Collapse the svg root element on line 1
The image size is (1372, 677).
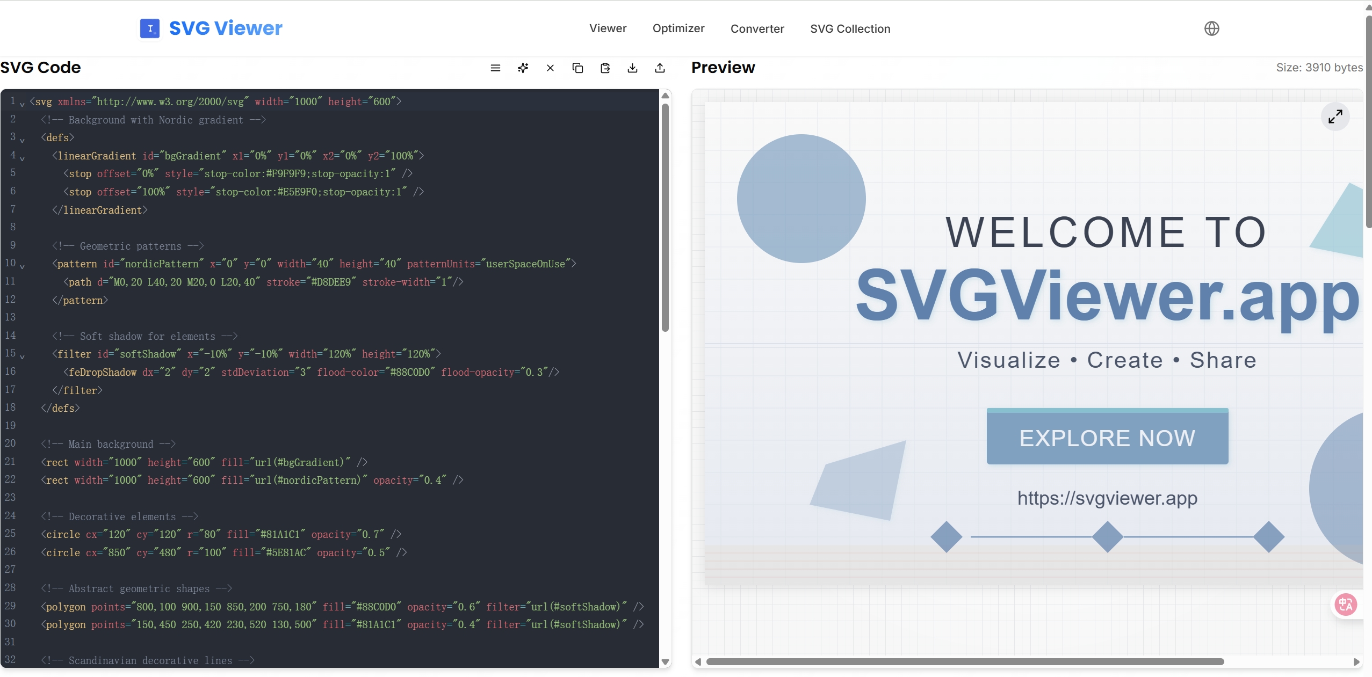pos(22,104)
